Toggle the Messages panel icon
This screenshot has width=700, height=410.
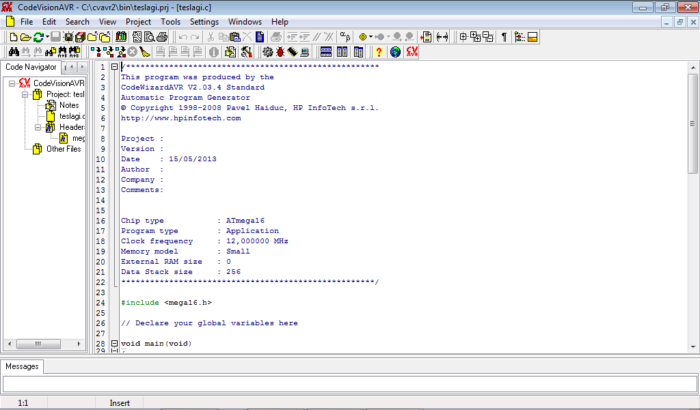[x=533, y=37]
